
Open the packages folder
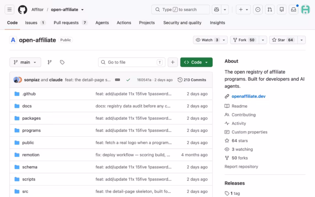31,118
